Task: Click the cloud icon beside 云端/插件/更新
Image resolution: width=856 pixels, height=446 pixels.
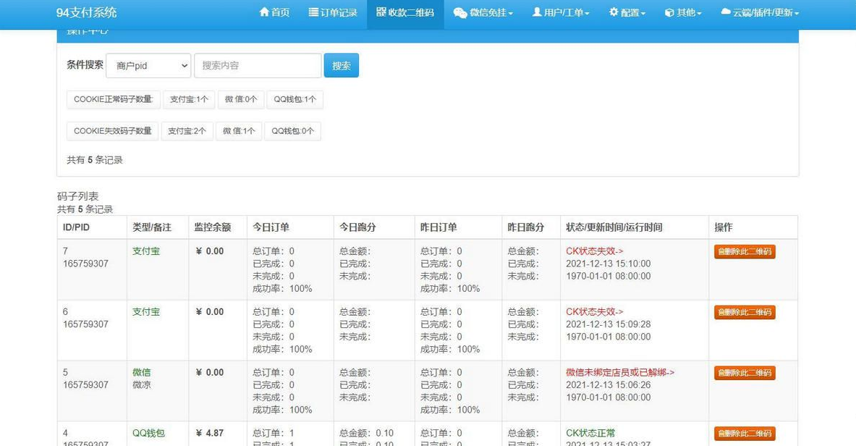Action: click(726, 12)
